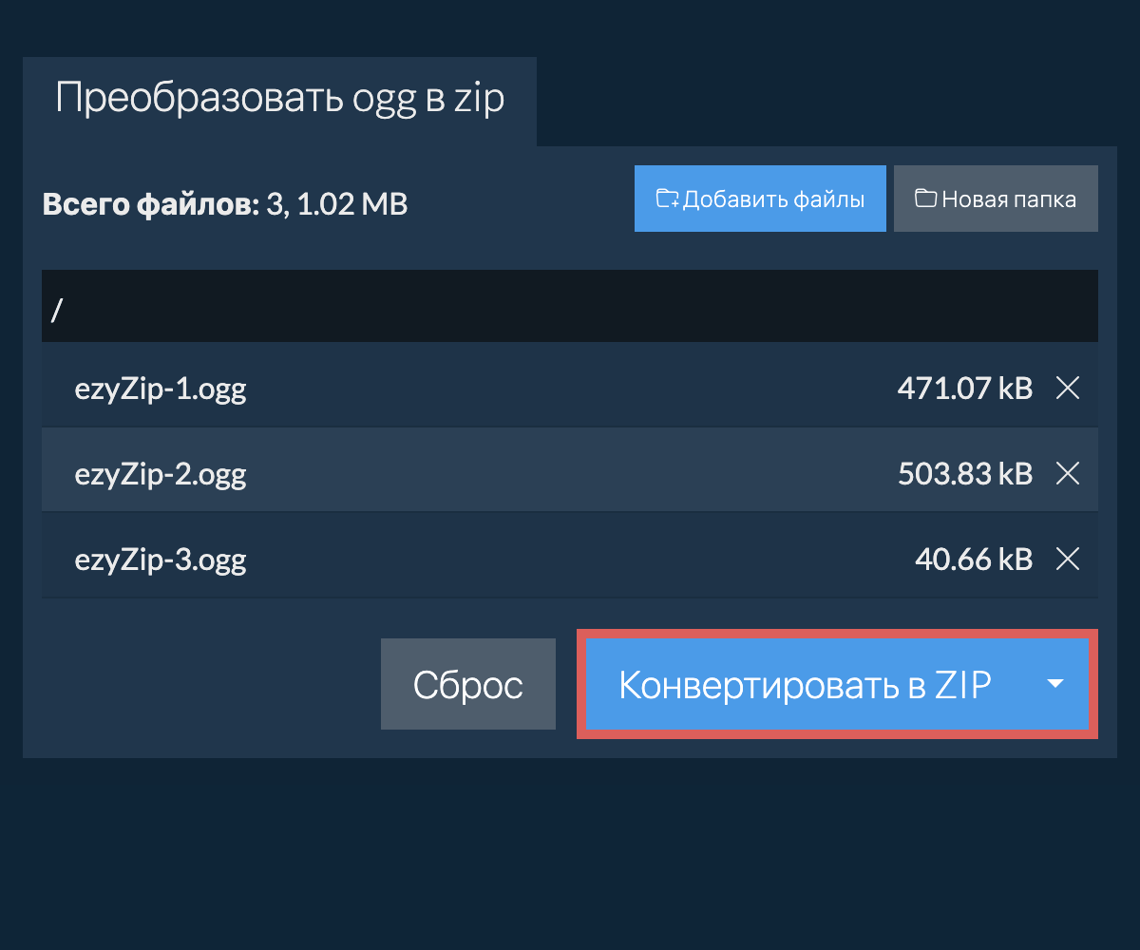Click the ezyZip-2.ogg file name
Screen dimensions: 1140x950
click(x=161, y=473)
